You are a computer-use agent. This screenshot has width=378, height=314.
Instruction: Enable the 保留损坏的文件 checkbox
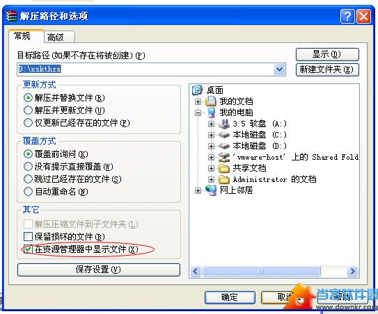[28, 236]
